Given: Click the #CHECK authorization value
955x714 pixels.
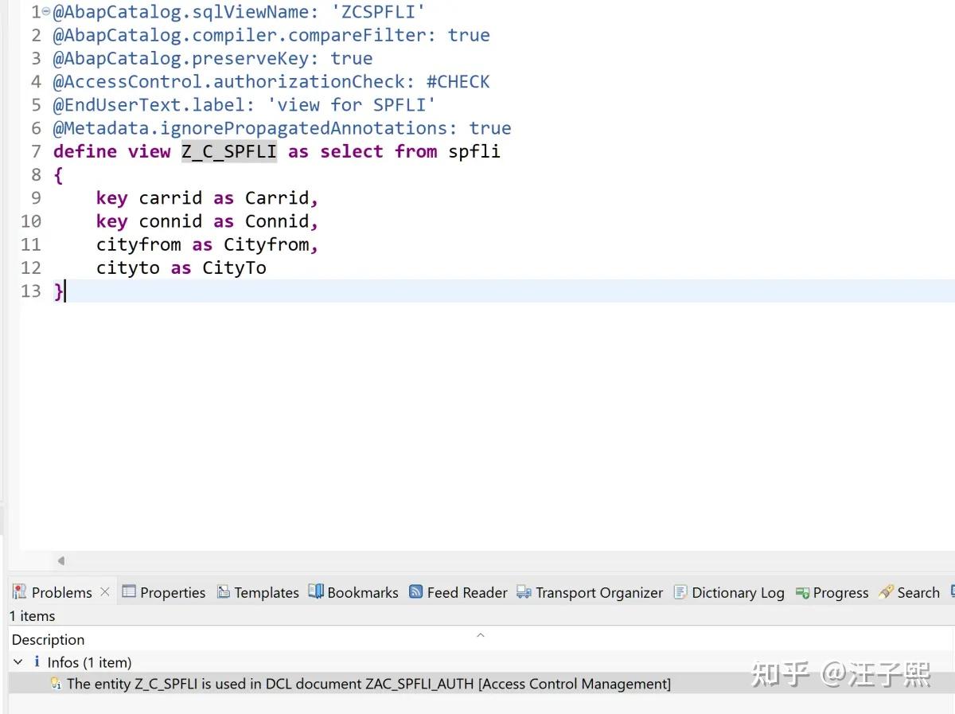Looking at the screenshot, I should 458,81.
